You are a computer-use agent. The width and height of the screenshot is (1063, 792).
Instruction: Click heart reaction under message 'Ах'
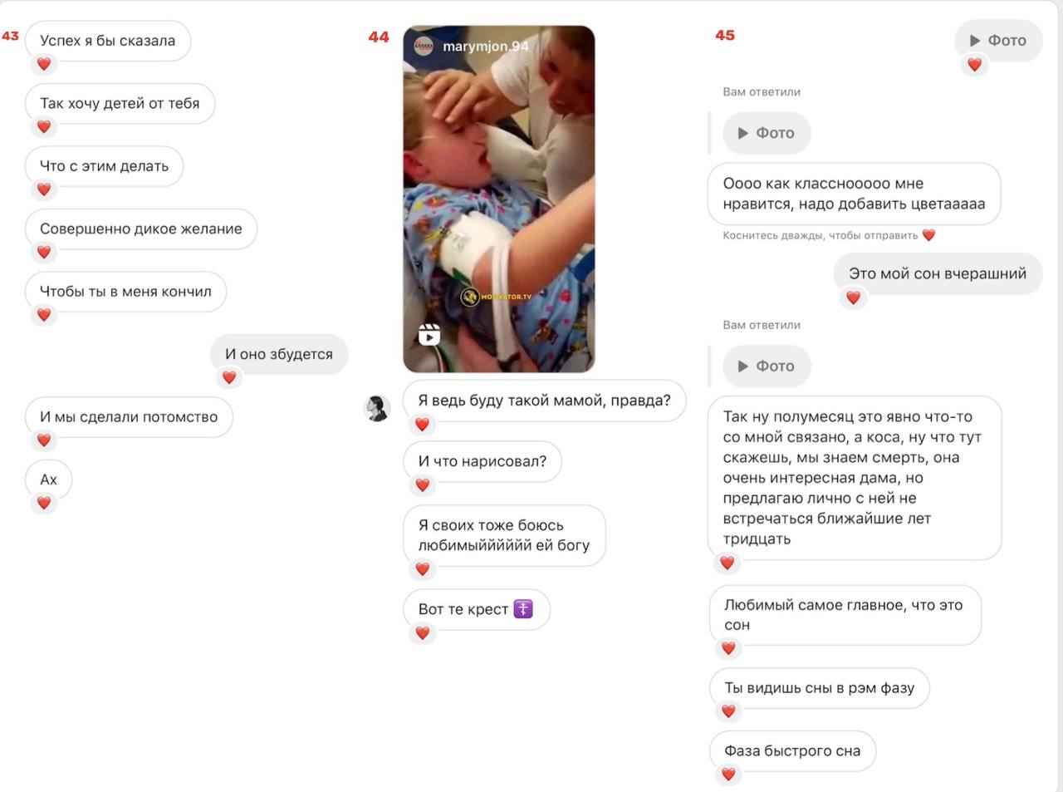tap(44, 503)
